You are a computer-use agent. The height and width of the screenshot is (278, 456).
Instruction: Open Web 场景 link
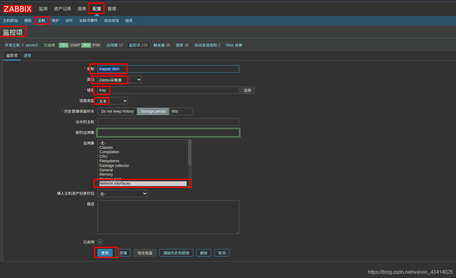(x=234, y=45)
